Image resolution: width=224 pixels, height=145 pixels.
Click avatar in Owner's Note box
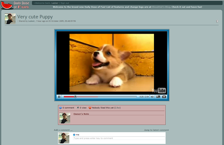[65, 118]
